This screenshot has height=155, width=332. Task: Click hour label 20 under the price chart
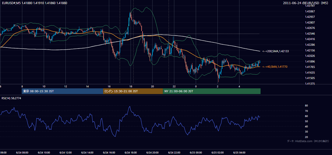[152, 86]
